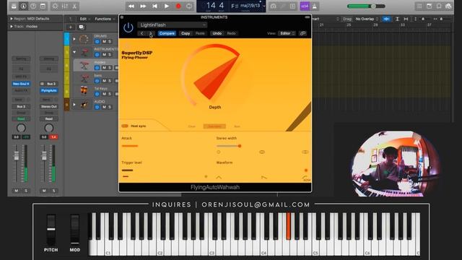Solo the DRUMS track
Viewport: 462px width, 260px height.
[x=110, y=42]
